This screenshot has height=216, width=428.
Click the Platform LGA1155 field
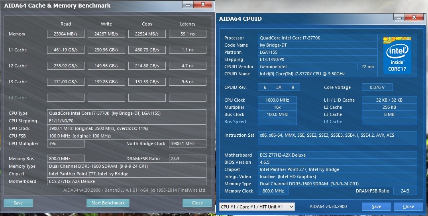click(318, 52)
